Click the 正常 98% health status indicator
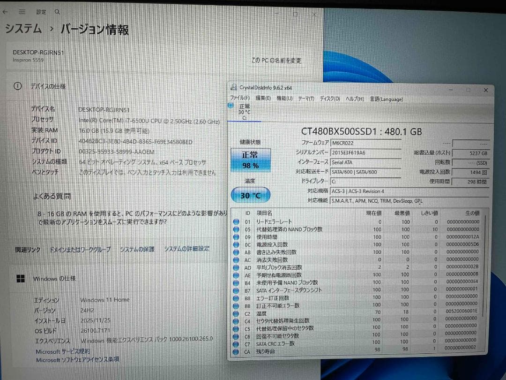The image size is (506, 380). [x=251, y=160]
